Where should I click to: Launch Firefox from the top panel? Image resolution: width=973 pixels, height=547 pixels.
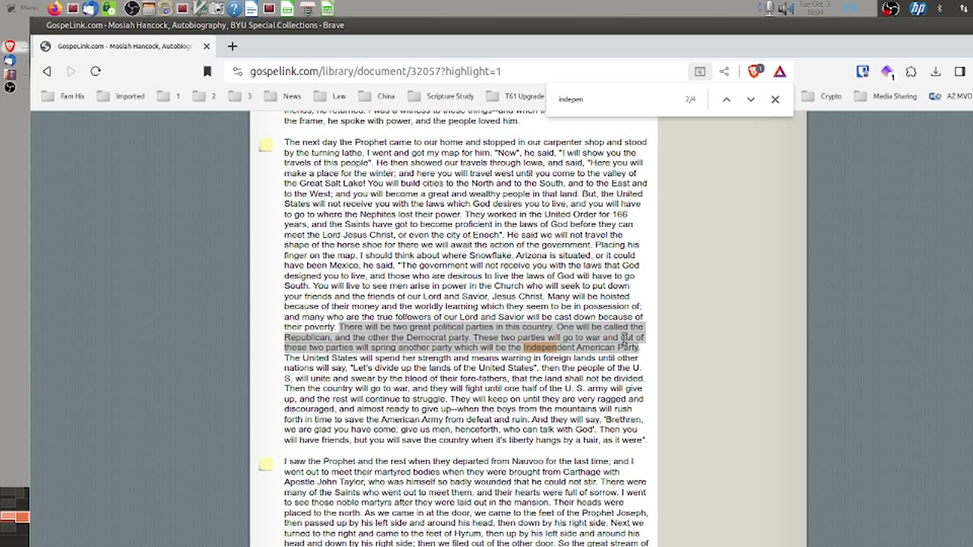(55, 9)
